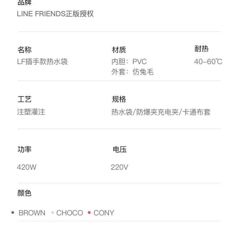
Task: Click the 注塑灌注 process value
Action: (31, 112)
